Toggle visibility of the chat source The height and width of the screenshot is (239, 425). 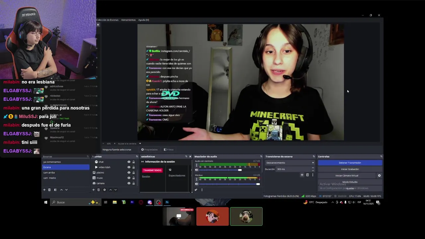pyautogui.click(x=129, y=162)
